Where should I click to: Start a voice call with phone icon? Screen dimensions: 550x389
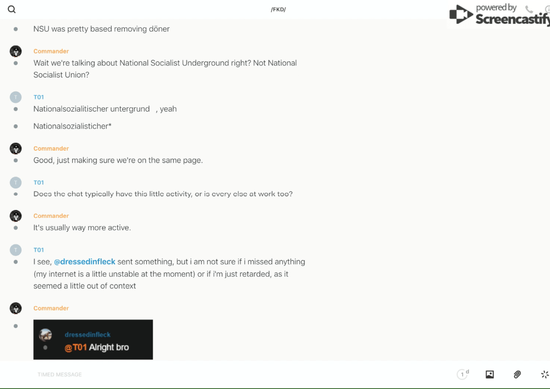pos(529,9)
